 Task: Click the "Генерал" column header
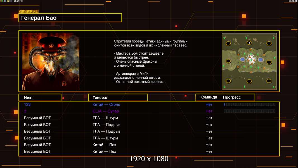(x=118, y=97)
